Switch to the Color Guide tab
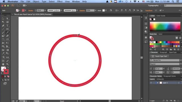 point(161,16)
